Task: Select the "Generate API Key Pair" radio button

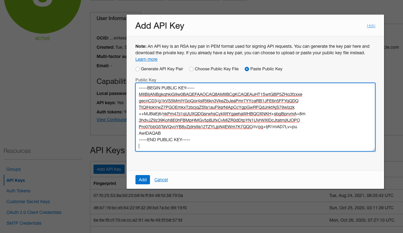Action: click(x=137, y=69)
